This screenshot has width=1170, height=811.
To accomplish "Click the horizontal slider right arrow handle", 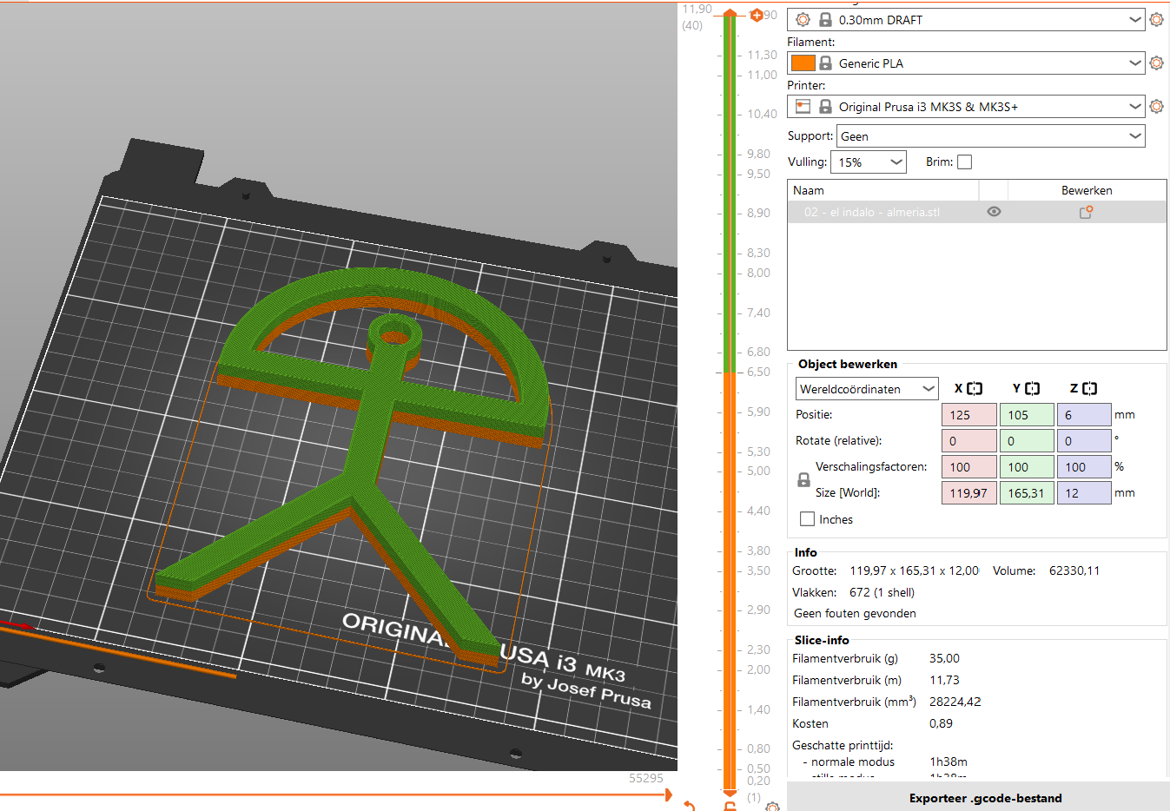I will tap(667, 794).
